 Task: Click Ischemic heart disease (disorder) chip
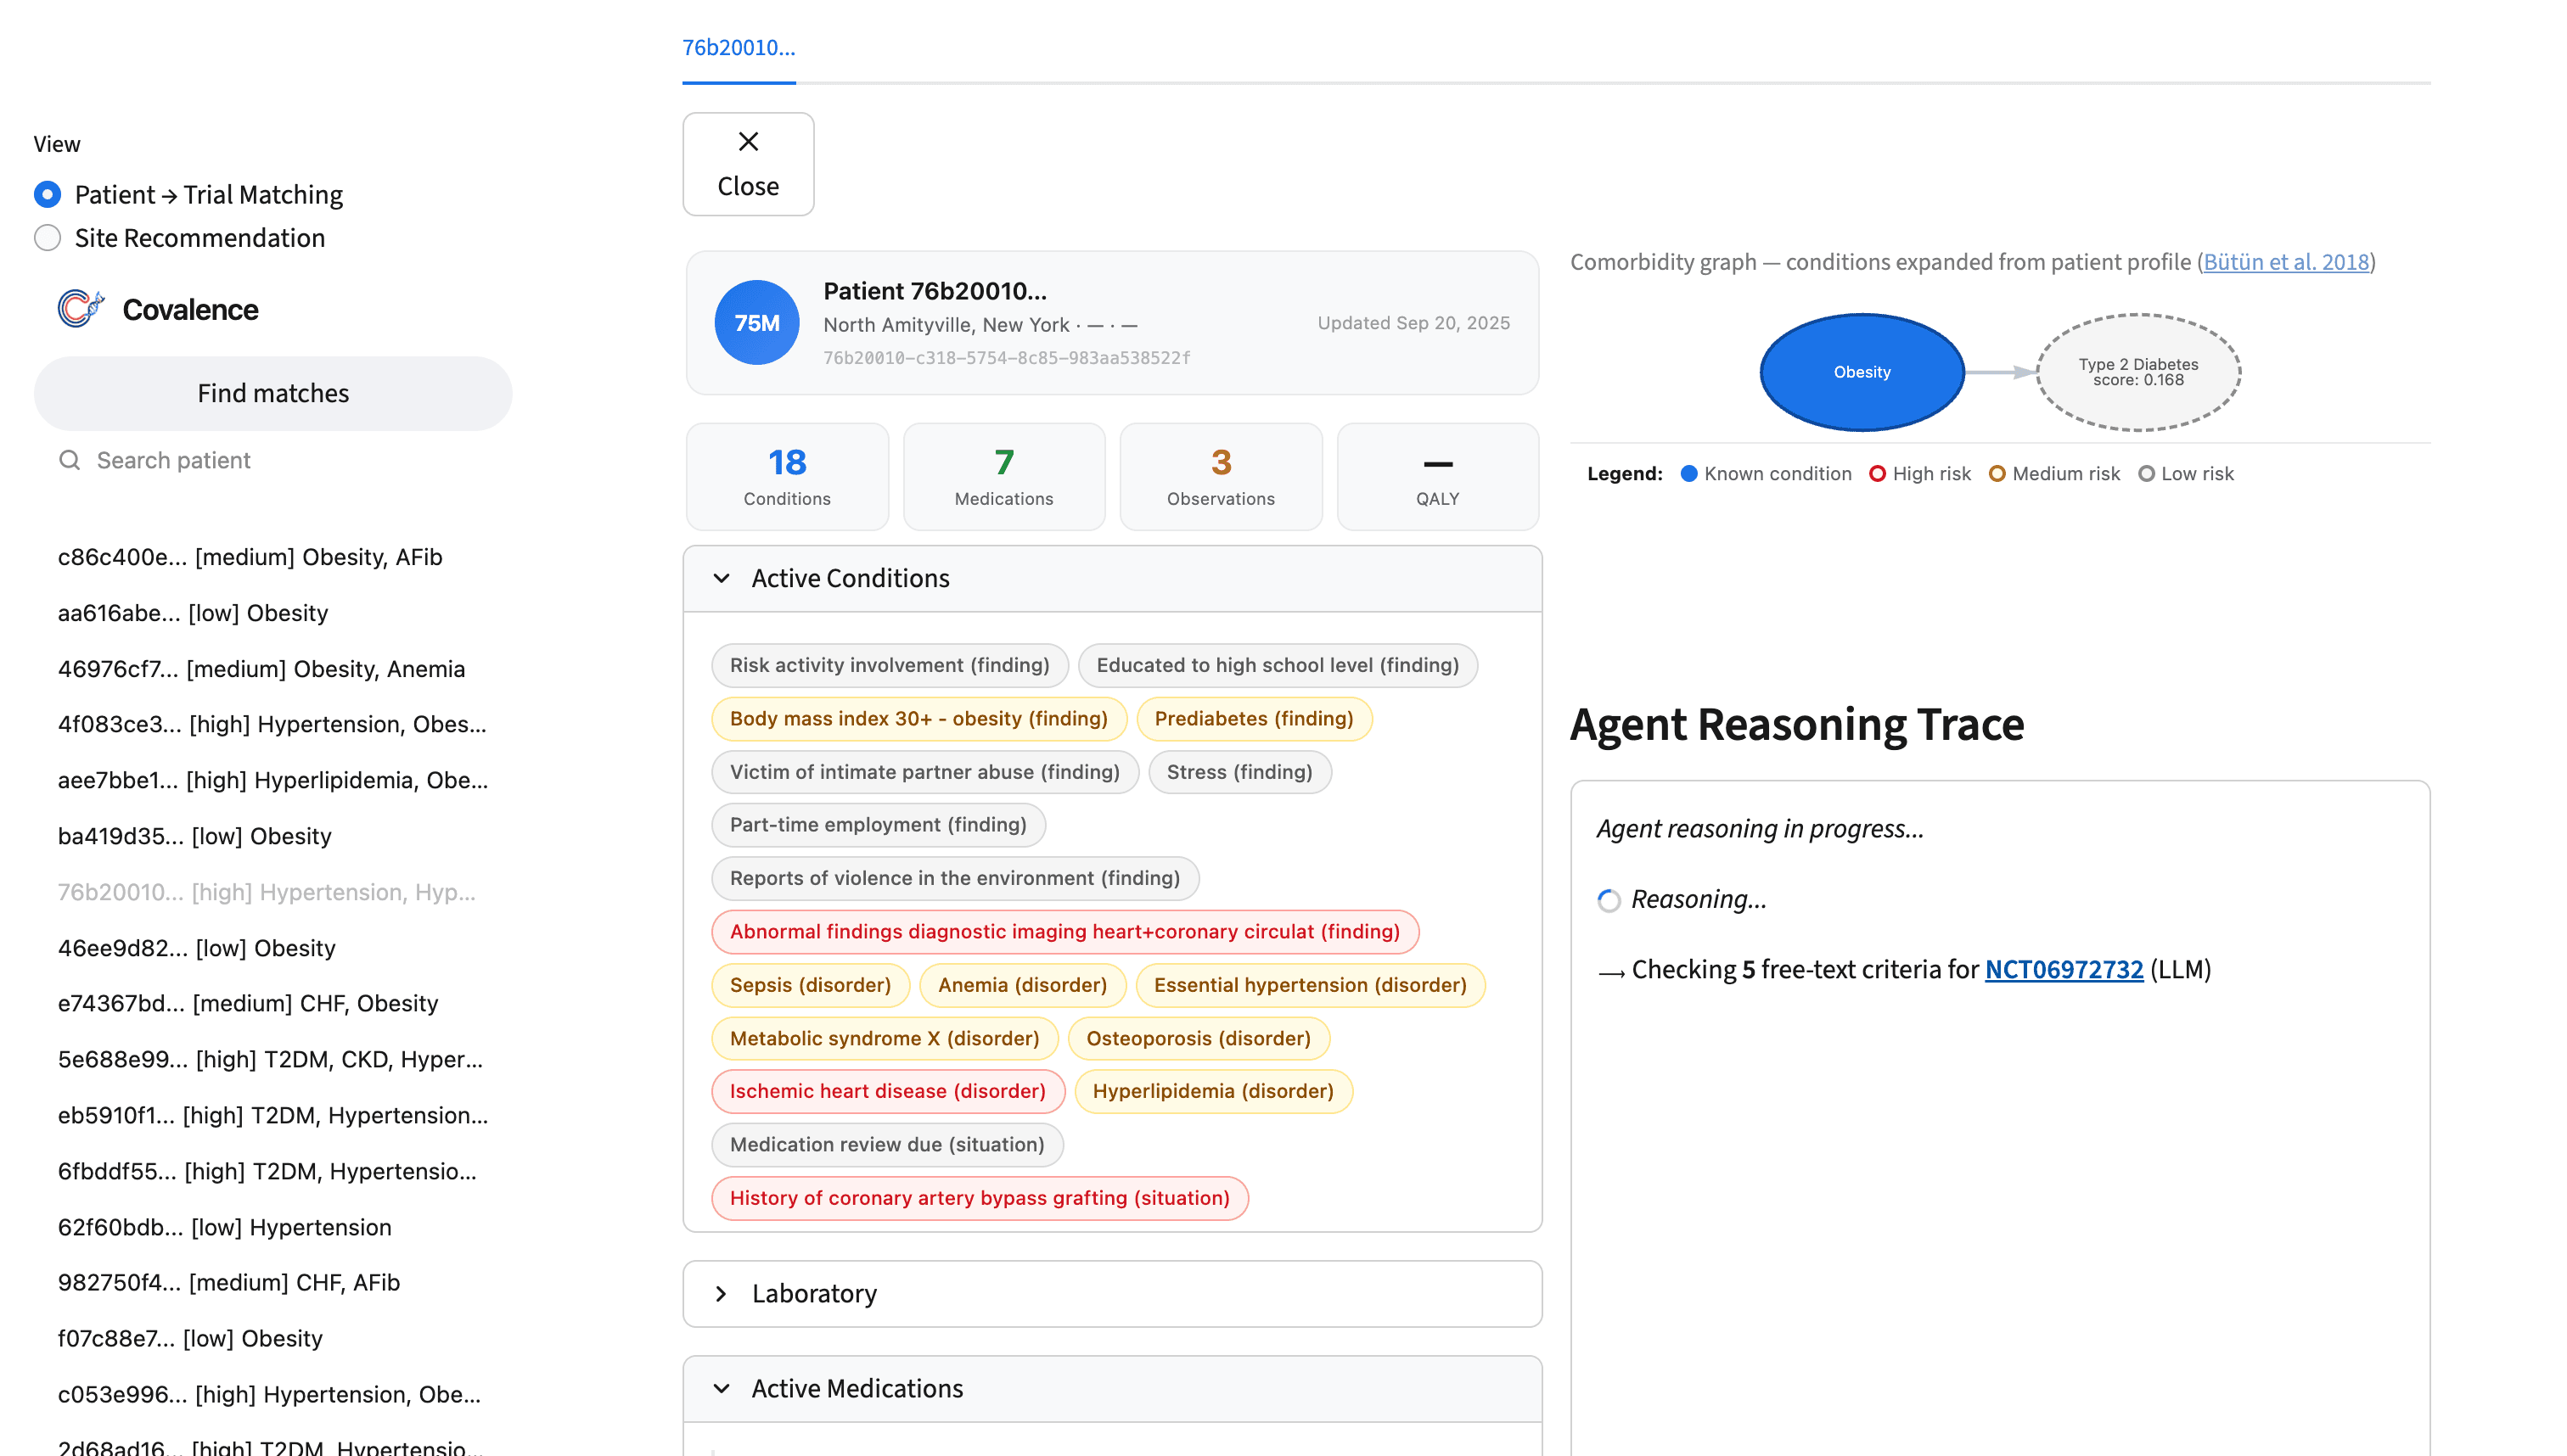[x=887, y=1091]
